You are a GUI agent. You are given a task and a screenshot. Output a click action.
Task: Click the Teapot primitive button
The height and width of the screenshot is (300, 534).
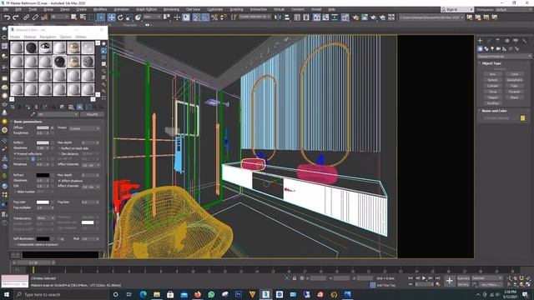[x=492, y=97]
